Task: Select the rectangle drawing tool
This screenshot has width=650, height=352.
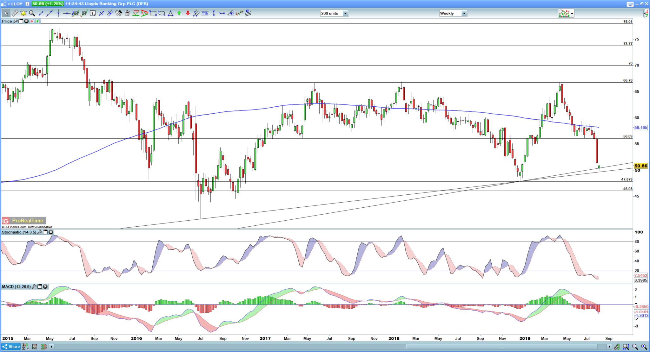Action: [153, 13]
